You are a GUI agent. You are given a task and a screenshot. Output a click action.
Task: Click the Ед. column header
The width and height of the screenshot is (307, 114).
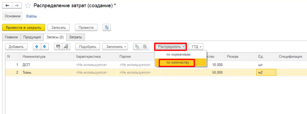tap(266, 57)
